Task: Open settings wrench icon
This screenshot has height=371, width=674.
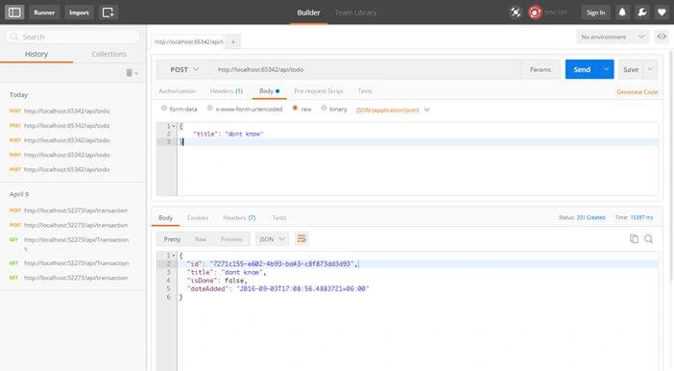Action: (x=642, y=12)
